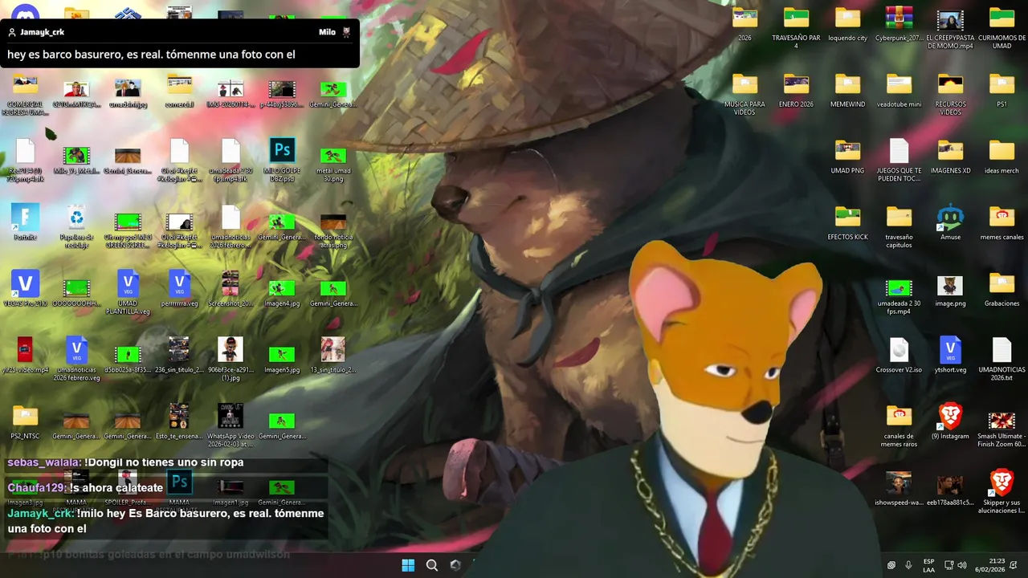Open the travesaño capitulos folder
This screenshot has width=1028, height=578.
(899, 227)
